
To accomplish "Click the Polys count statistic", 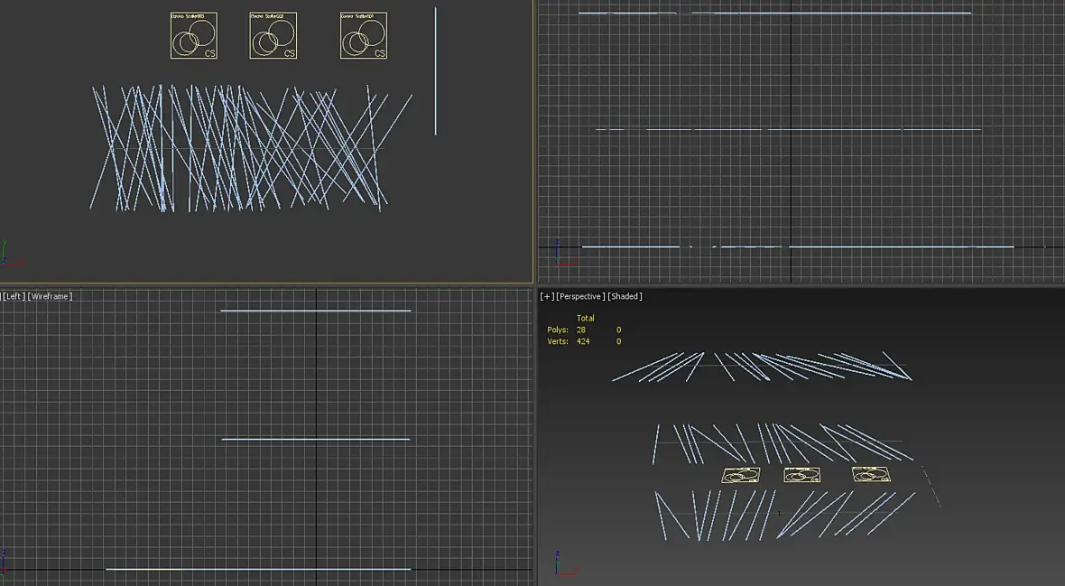I will 584,330.
